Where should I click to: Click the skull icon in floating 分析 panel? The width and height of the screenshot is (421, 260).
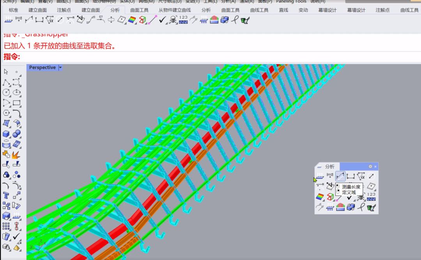(x=361, y=197)
